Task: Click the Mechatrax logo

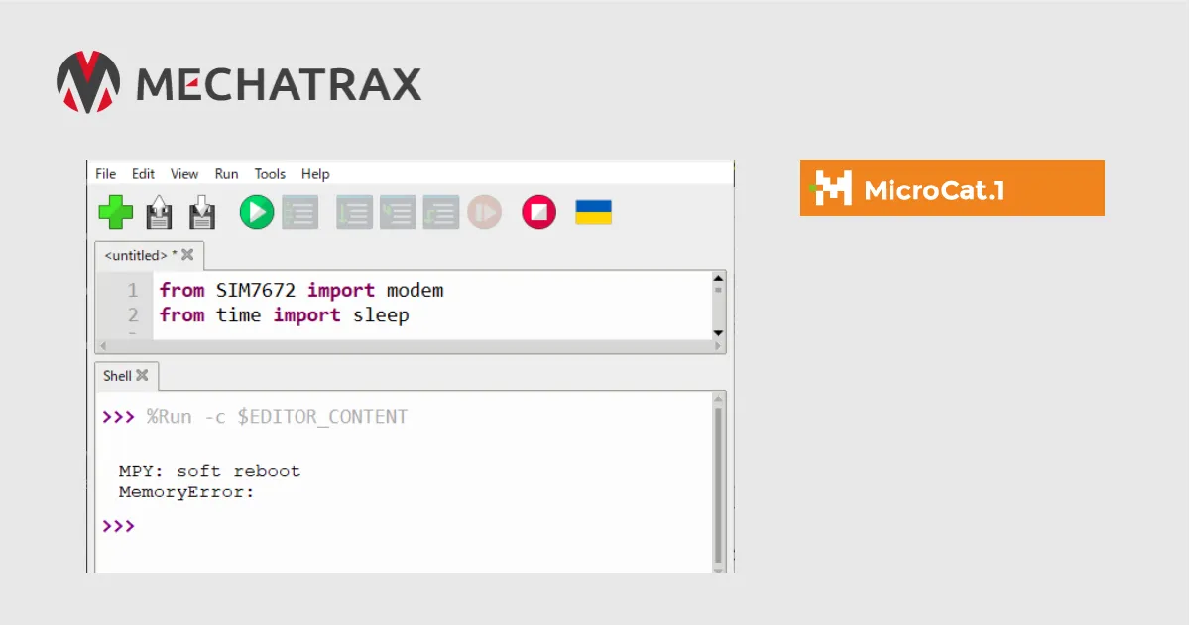Action: (239, 81)
